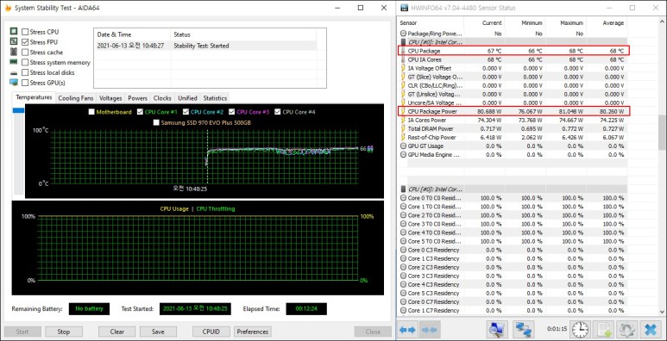The height and width of the screenshot is (341, 667).
Task: Uncheck the CPU Core #3 graph checkbox
Action: (x=232, y=112)
